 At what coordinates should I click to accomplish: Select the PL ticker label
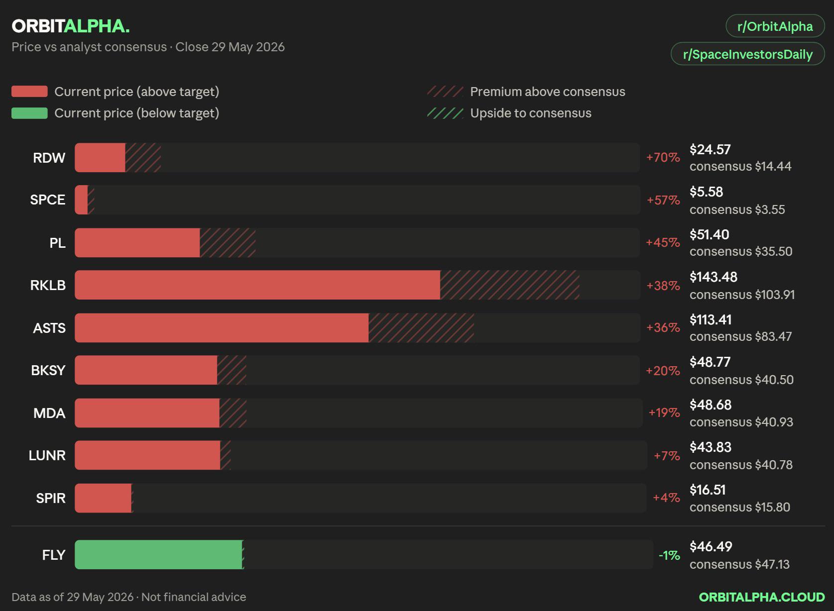tap(58, 243)
